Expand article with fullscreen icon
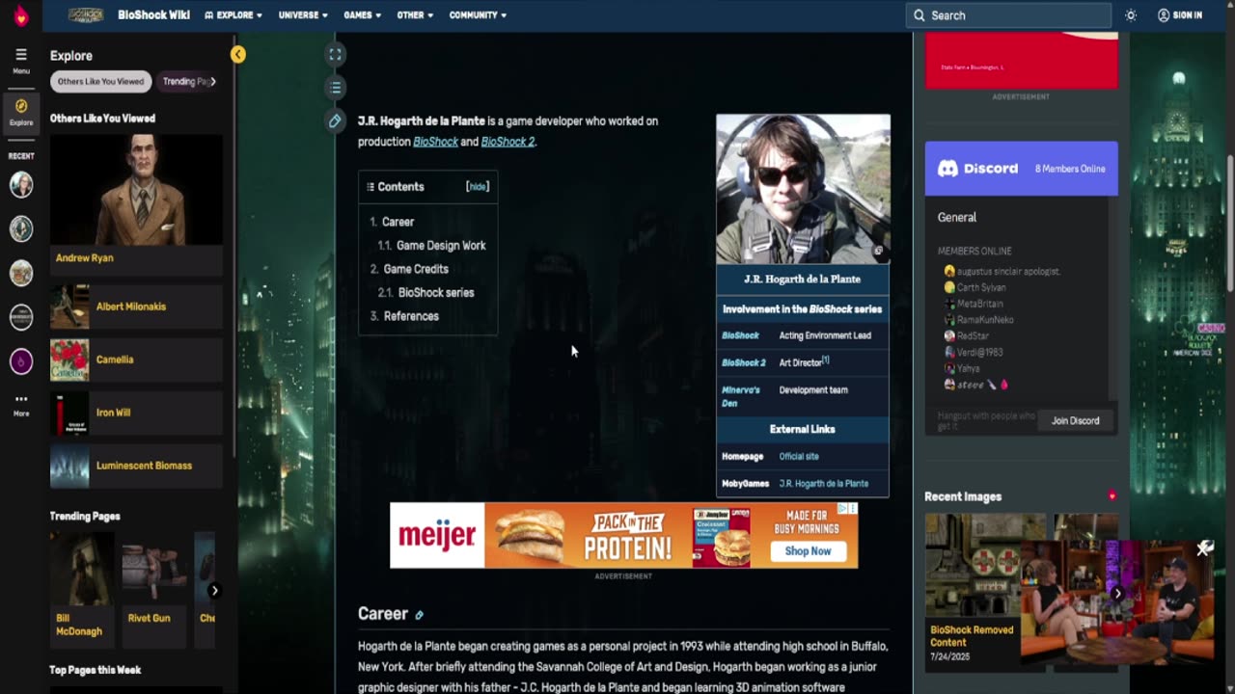 tap(335, 55)
